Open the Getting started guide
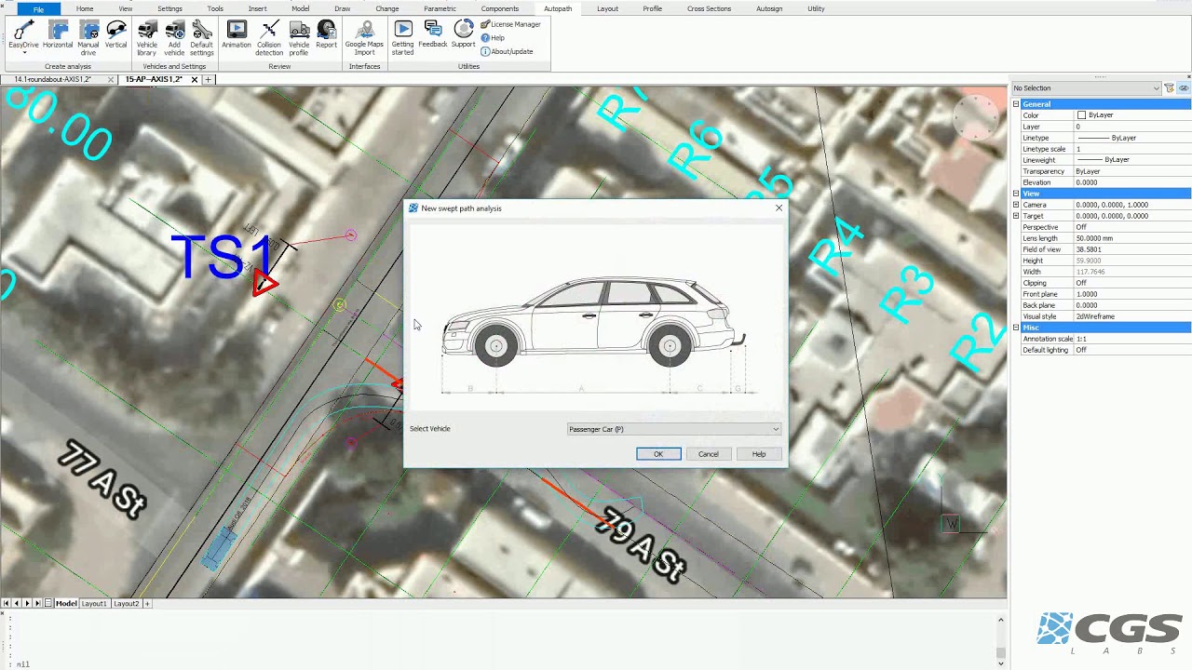 coord(402,37)
